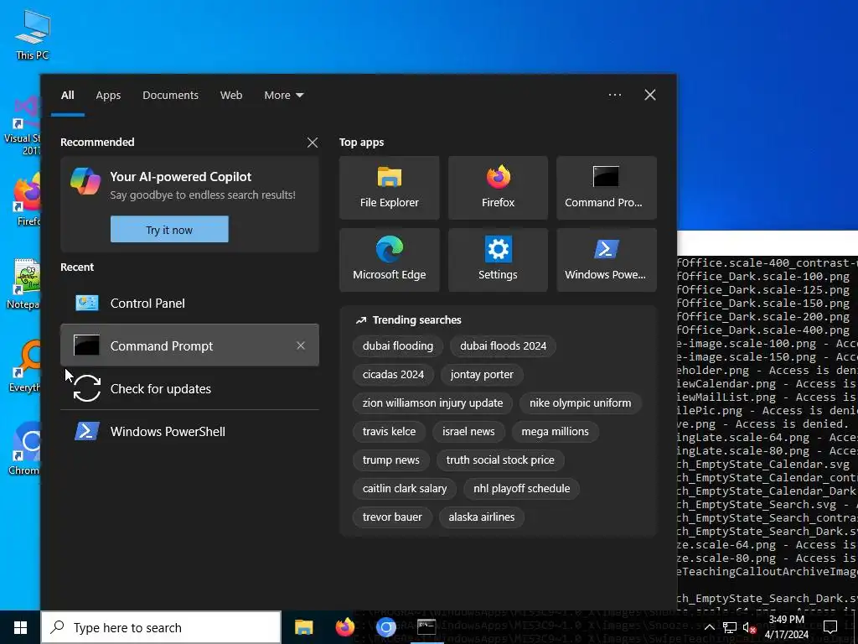
Task: Choose 'zion williamson injury update' search
Action: pyautogui.click(x=432, y=402)
